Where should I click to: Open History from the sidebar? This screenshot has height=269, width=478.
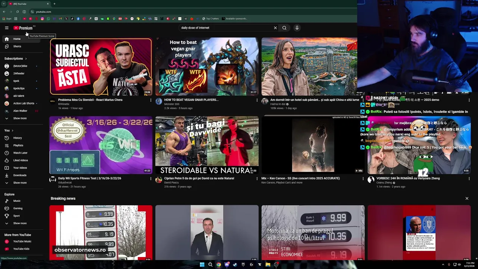click(22, 138)
